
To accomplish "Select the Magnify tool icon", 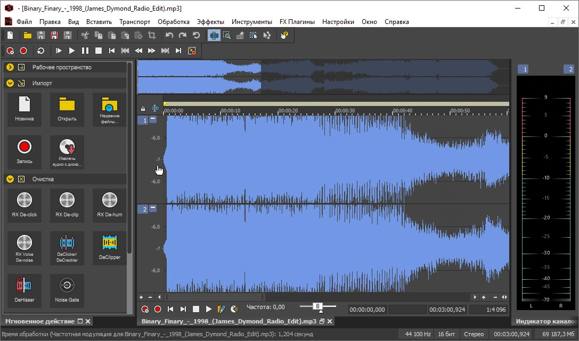I will 227,36.
